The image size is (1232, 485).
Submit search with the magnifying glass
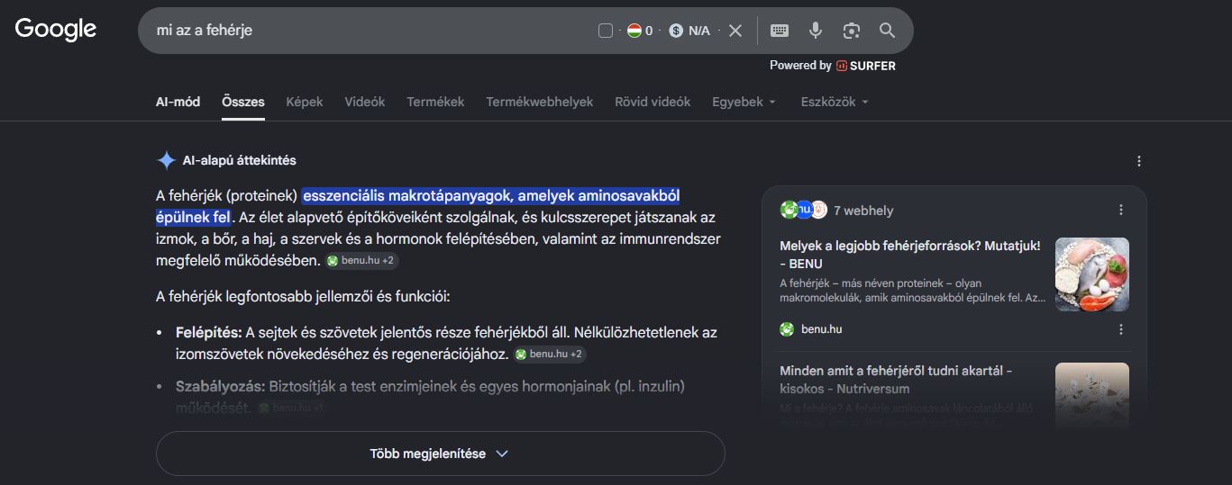click(888, 31)
